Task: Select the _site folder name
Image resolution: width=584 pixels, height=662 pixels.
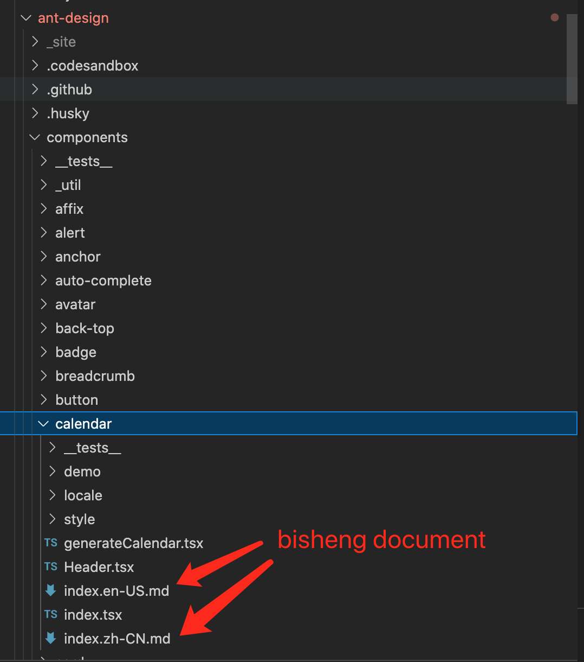Action: [x=61, y=42]
